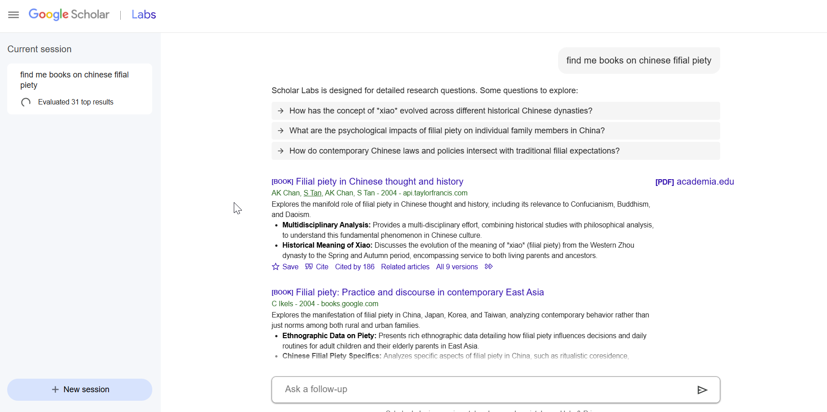Click the 'Current session' heading
This screenshot has width=827, height=412.
point(39,49)
